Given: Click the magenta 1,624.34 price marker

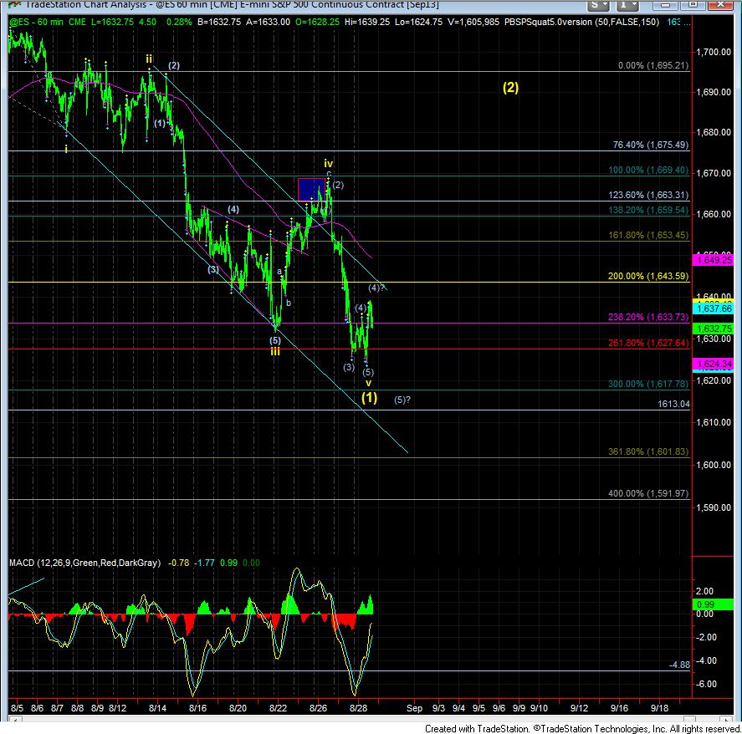Looking at the screenshot, I should coord(714,364).
